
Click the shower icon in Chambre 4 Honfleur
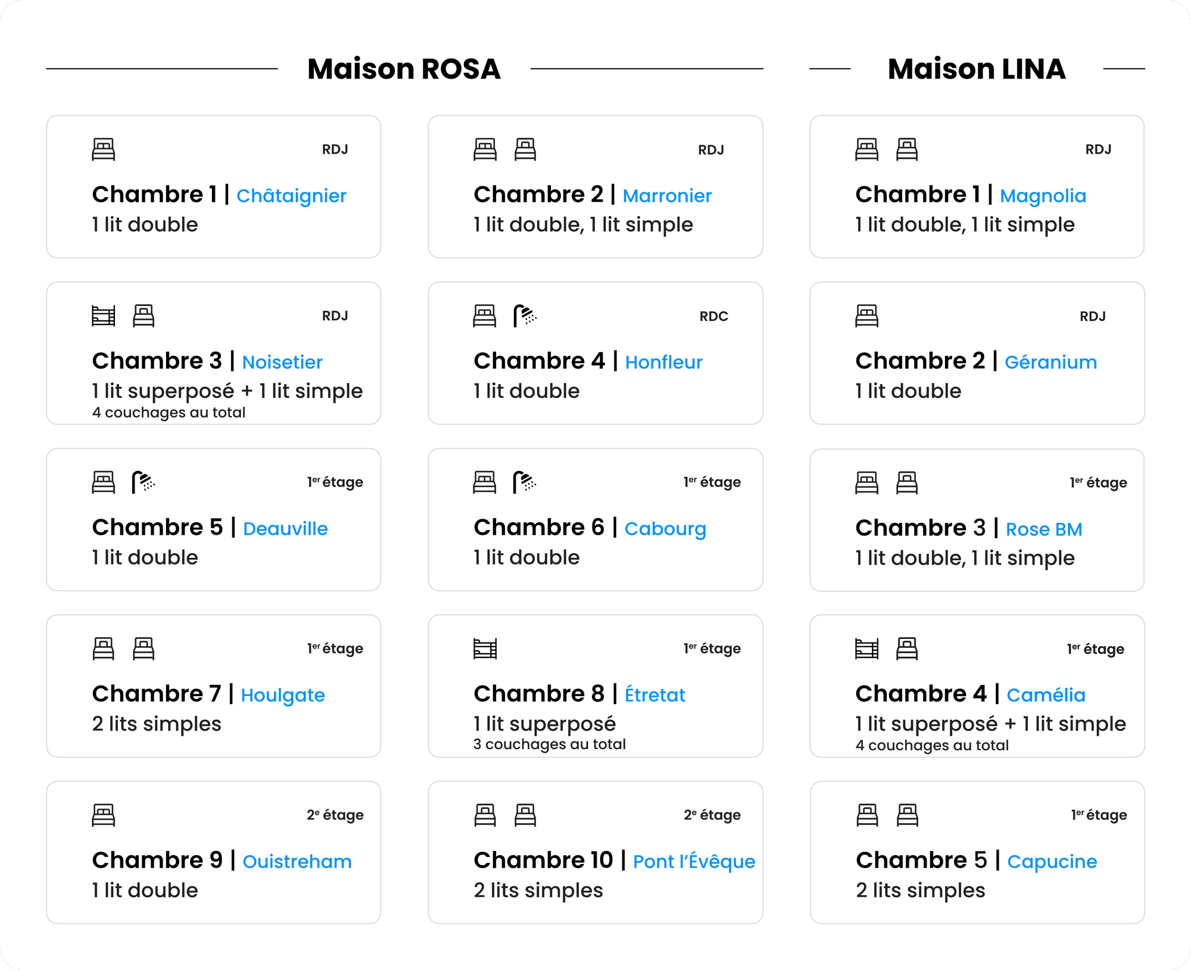pos(525,316)
